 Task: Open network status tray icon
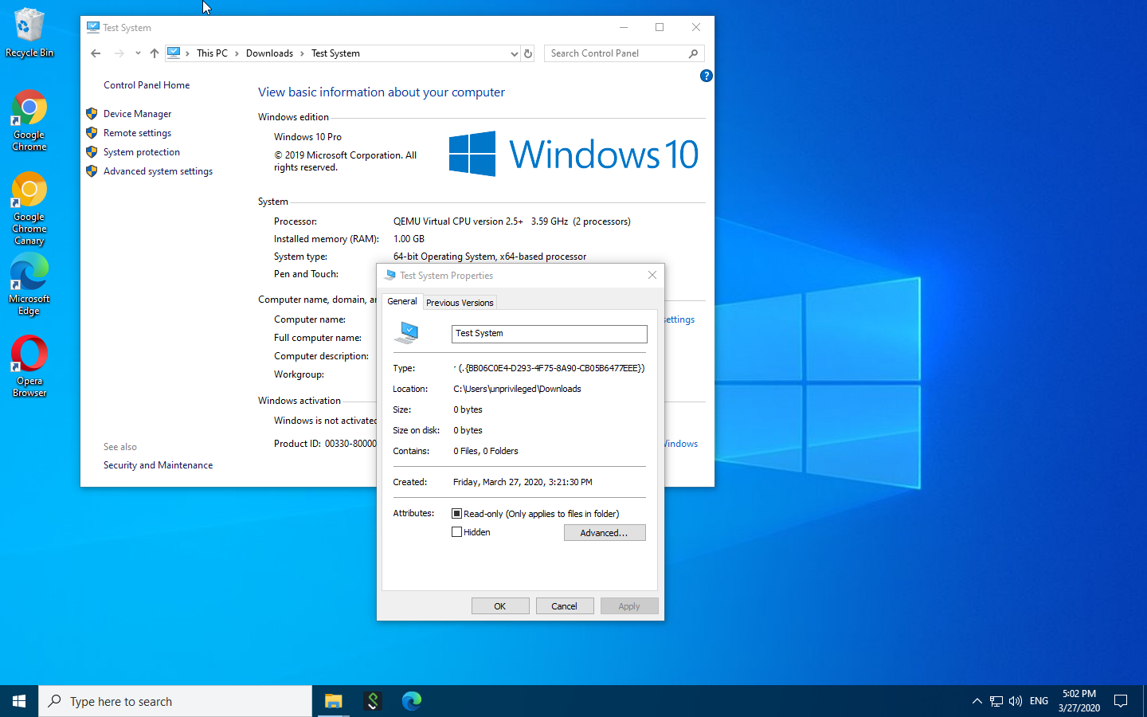[996, 701]
